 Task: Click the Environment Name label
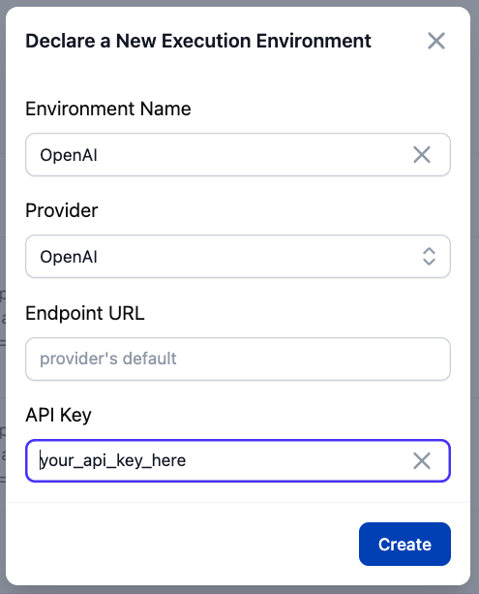click(x=108, y=109)
